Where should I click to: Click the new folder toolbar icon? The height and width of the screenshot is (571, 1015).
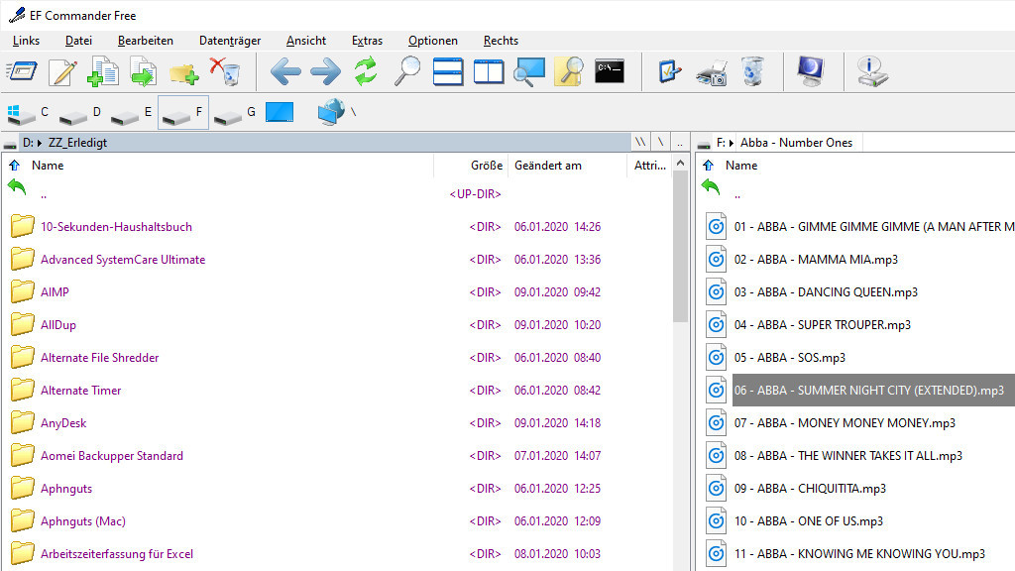[183, 72]
